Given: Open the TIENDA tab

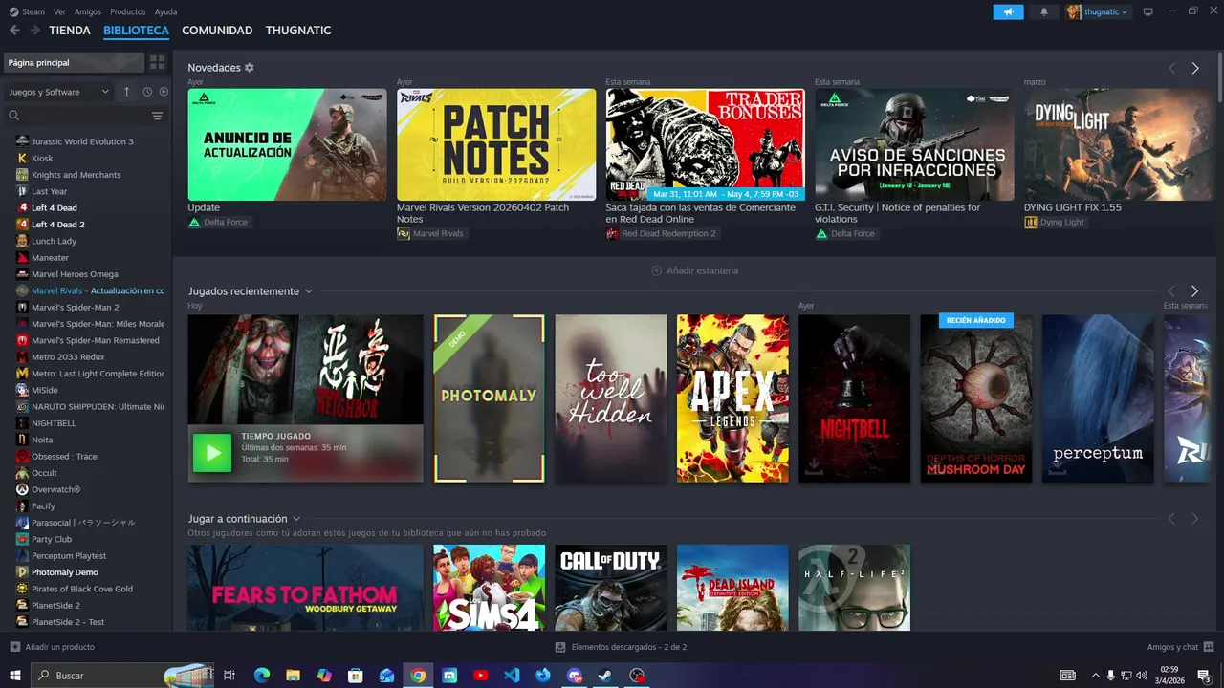Looking at the screenshot, I should click(x=70, y=31).
